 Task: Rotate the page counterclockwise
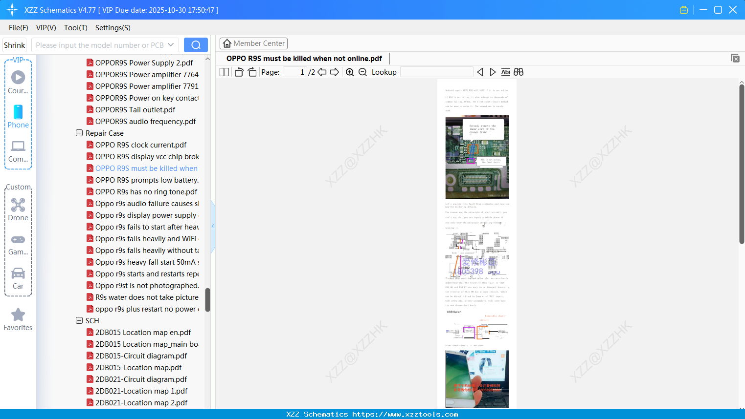click(239, 72)
